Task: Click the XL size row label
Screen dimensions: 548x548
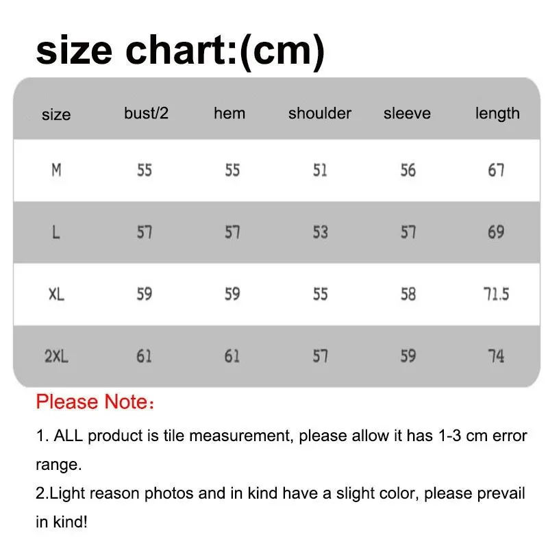Action: (x=56, y=295)
